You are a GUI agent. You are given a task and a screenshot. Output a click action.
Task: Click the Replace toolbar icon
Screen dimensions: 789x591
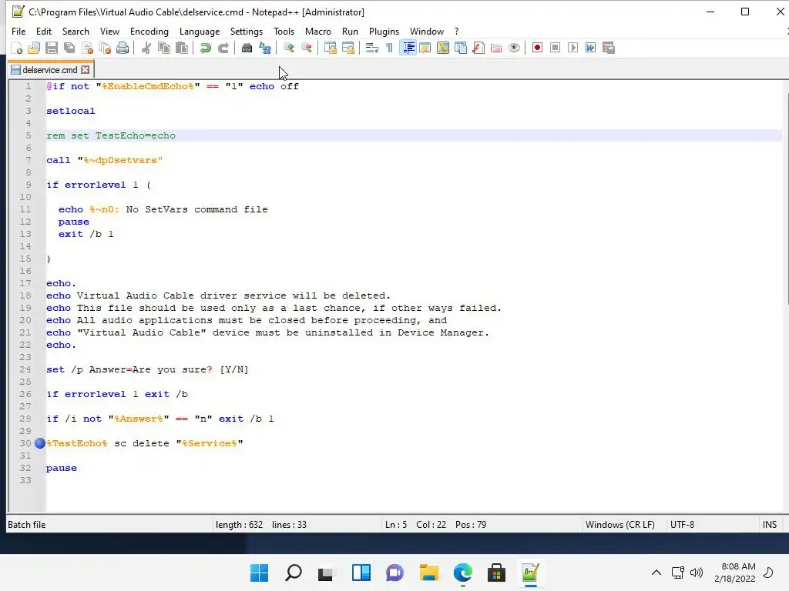[x=265, y=48]
